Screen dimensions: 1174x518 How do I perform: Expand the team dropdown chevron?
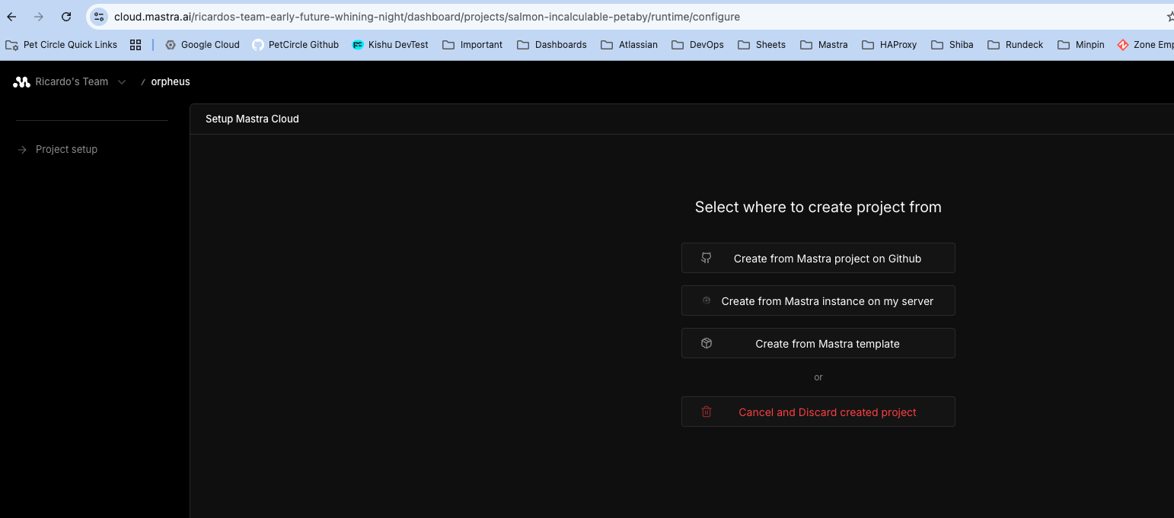pyautogui.click(x=121, y=81)
